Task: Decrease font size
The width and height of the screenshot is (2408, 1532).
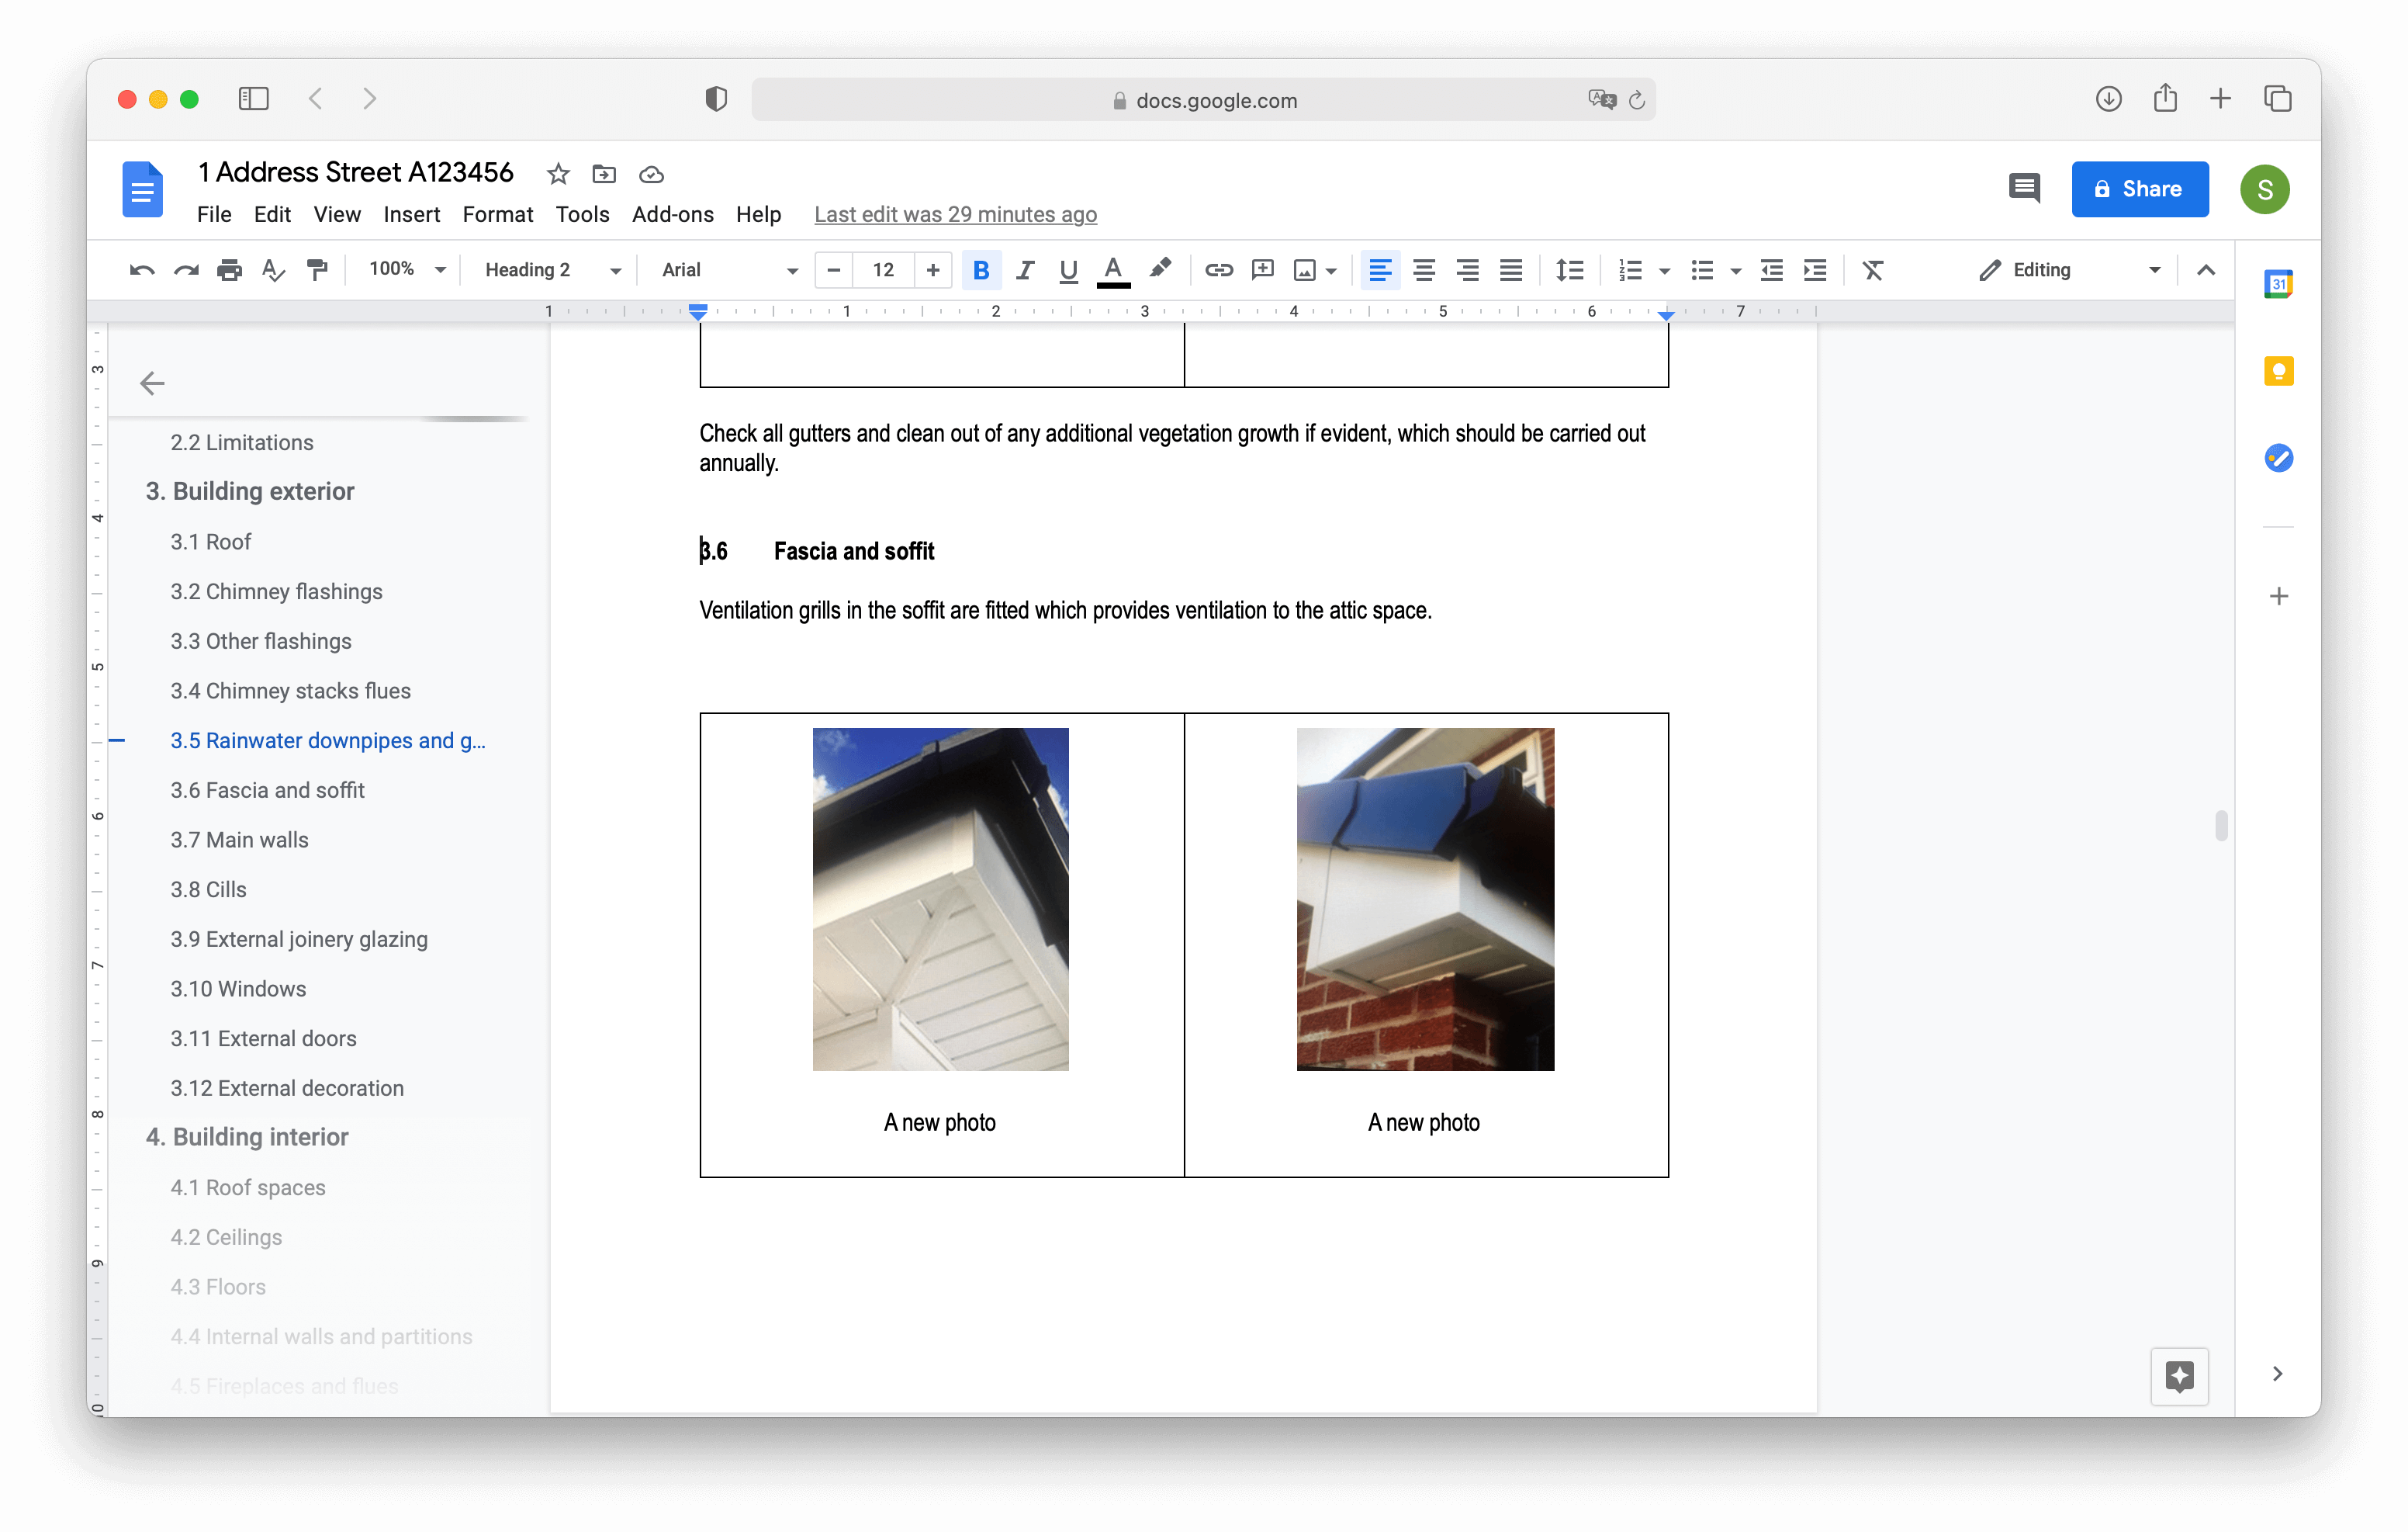Action: [x=834, y=270]
